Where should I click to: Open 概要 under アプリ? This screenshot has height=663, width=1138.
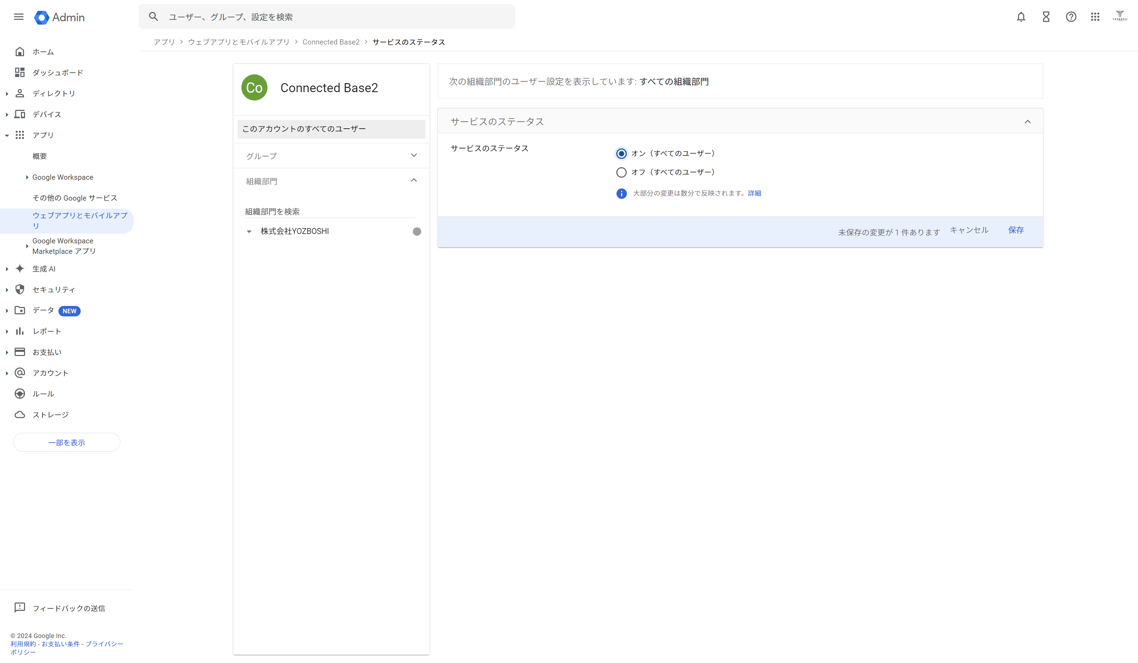click(40, 156)
